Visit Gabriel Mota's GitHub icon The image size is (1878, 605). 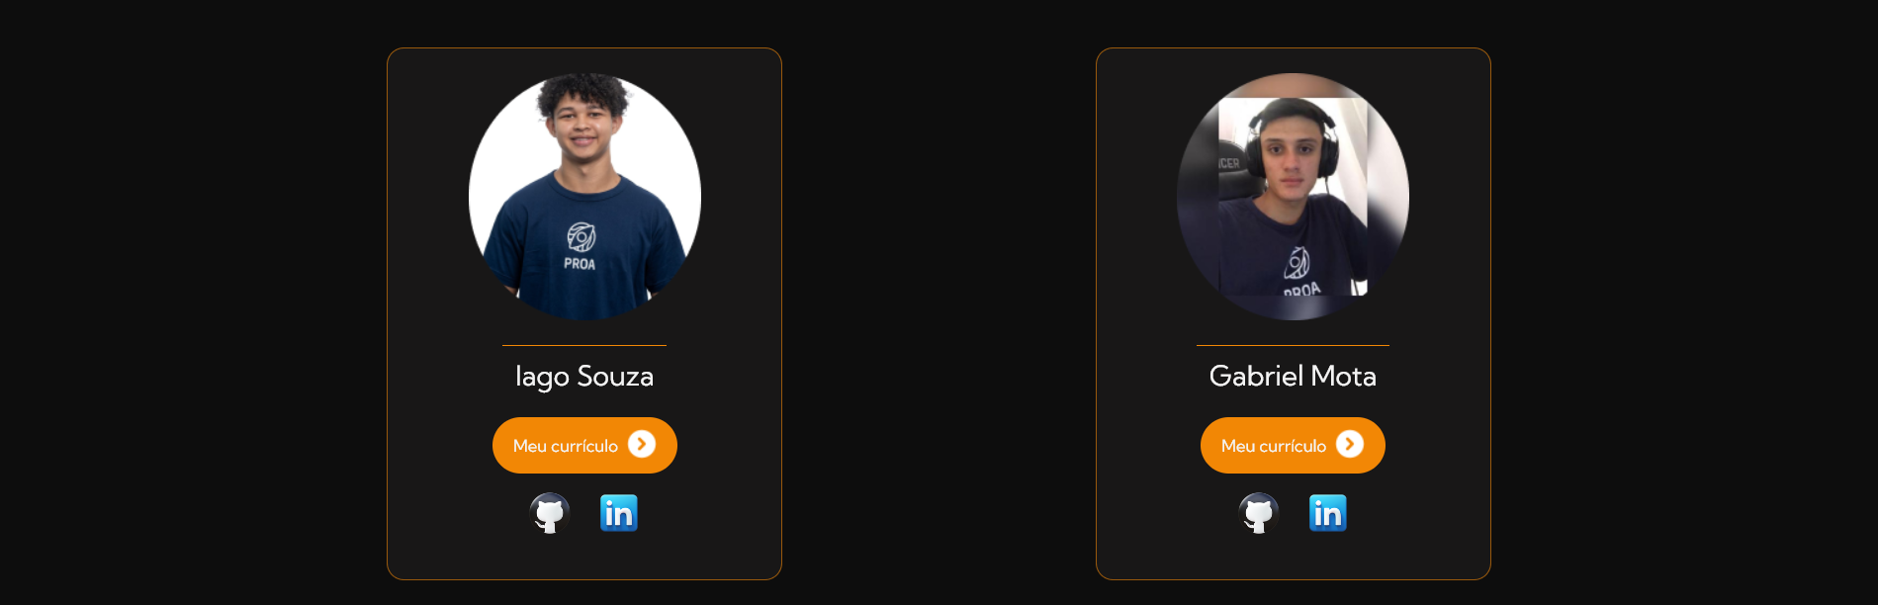click(1259, 513)
